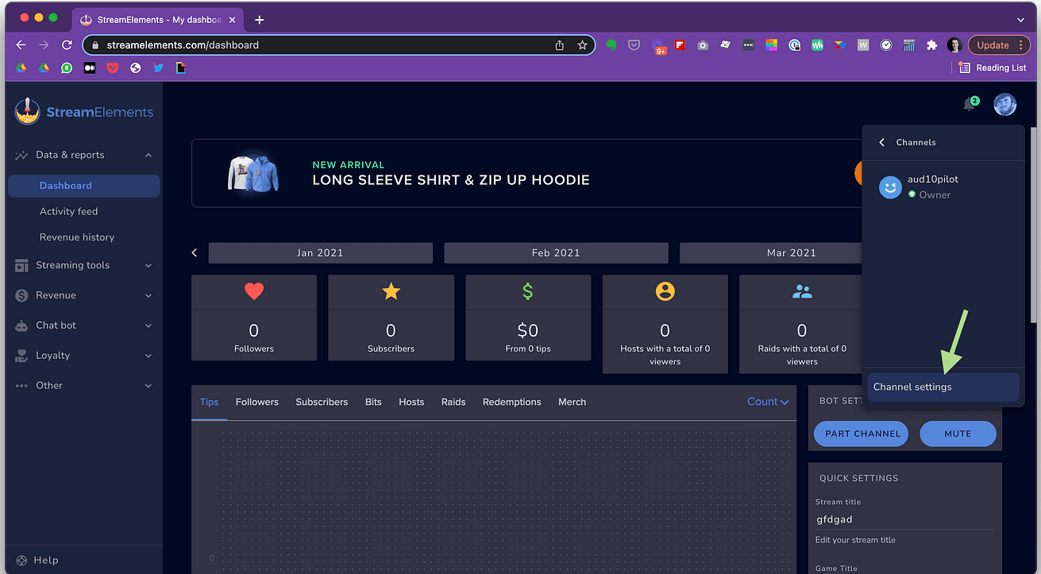Viewport: 1041px width, 574px height.
Task: Switch to the Followers tab
Action: point(257,402)
